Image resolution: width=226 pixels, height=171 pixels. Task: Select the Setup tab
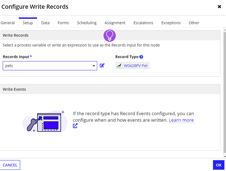(x=28, y=23)
